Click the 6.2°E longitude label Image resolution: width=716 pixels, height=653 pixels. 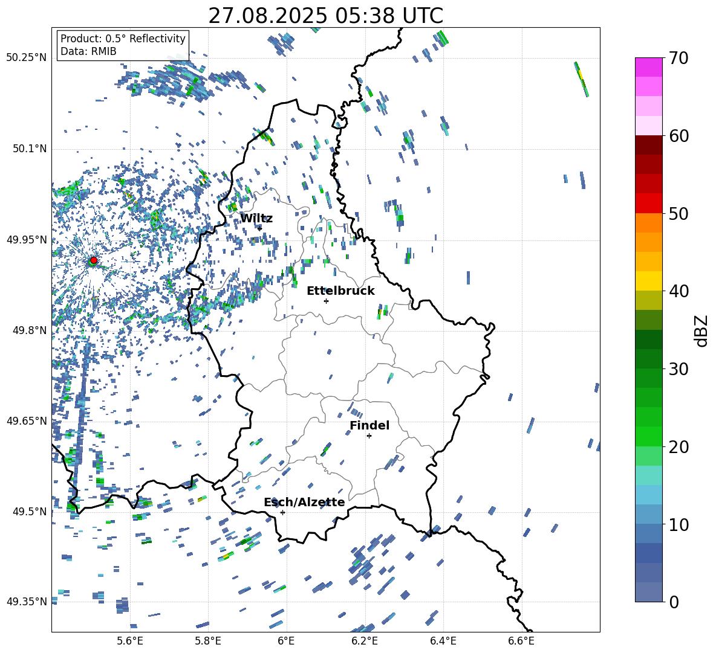pos(365,641)
